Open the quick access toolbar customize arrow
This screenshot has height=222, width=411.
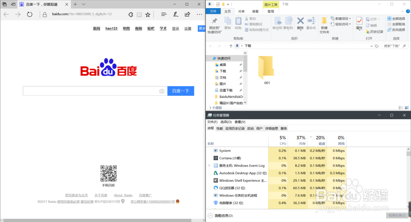(228, 4)
